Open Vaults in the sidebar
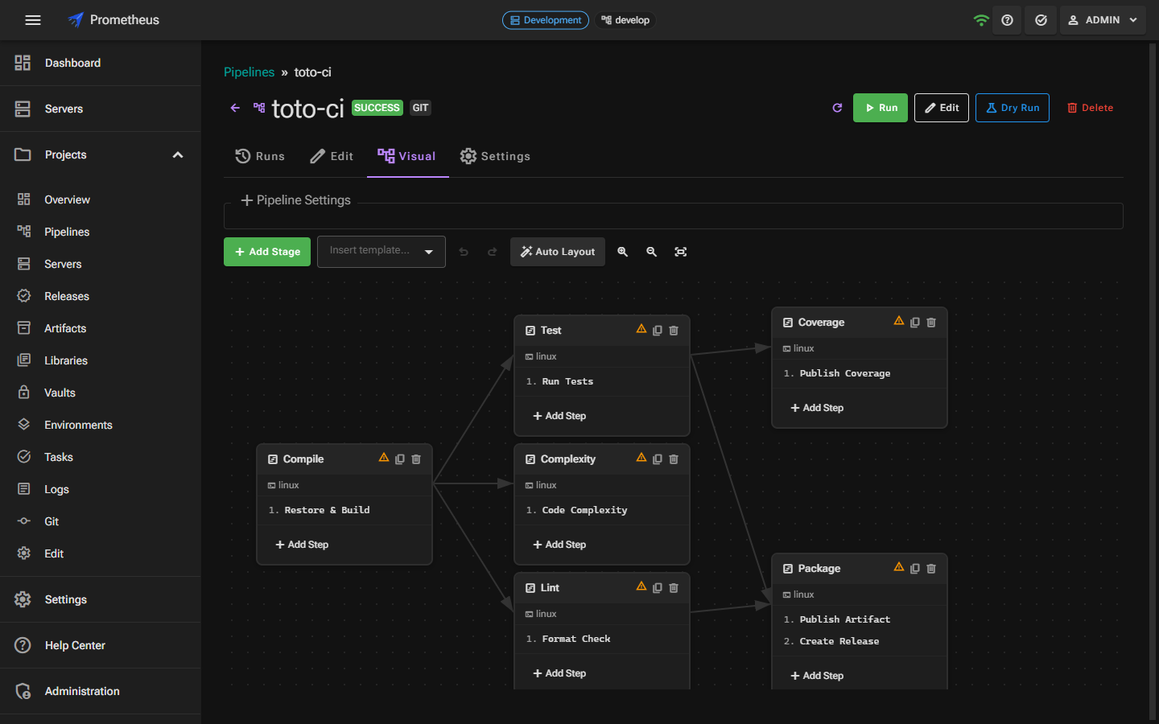This screenshot has width=1159, height=724. click(x=100, y=393)
